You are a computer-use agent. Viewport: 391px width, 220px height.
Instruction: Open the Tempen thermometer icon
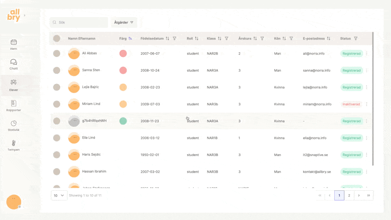(x=14, y=144)
